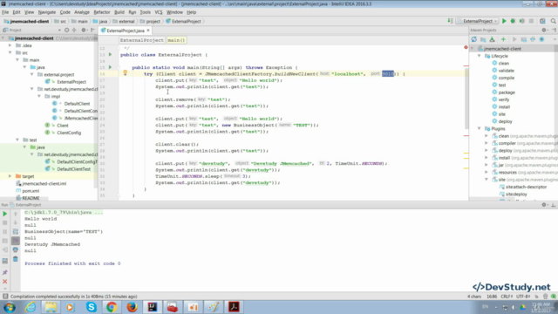Collapse the Maven Lifecycle node
This screenshot has width=558, height=314.
[x=479, y=56]
